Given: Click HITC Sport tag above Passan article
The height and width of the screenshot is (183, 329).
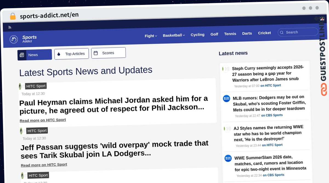Looking at the screenshot, I should 37,131.
